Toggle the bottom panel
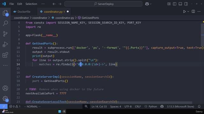 tap(180, 4)
